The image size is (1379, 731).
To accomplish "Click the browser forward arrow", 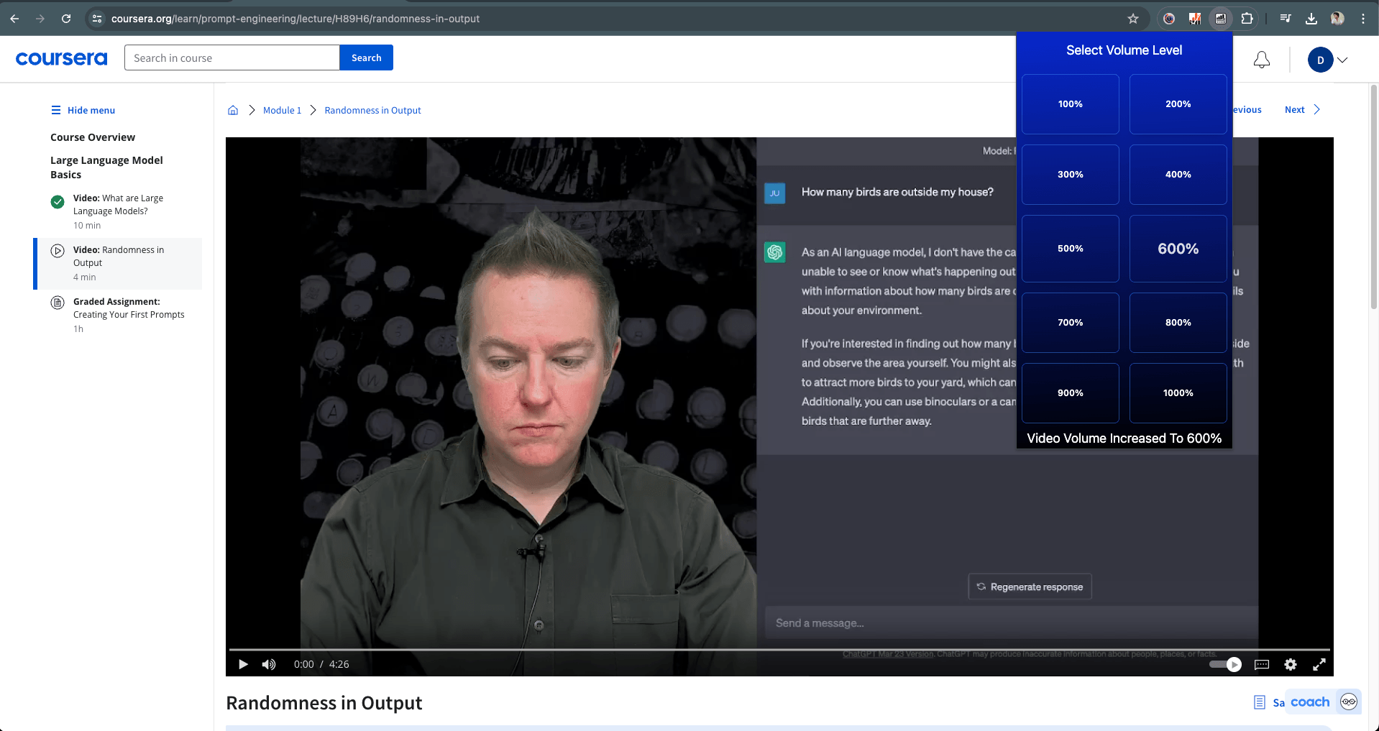I will click(40, 19).
